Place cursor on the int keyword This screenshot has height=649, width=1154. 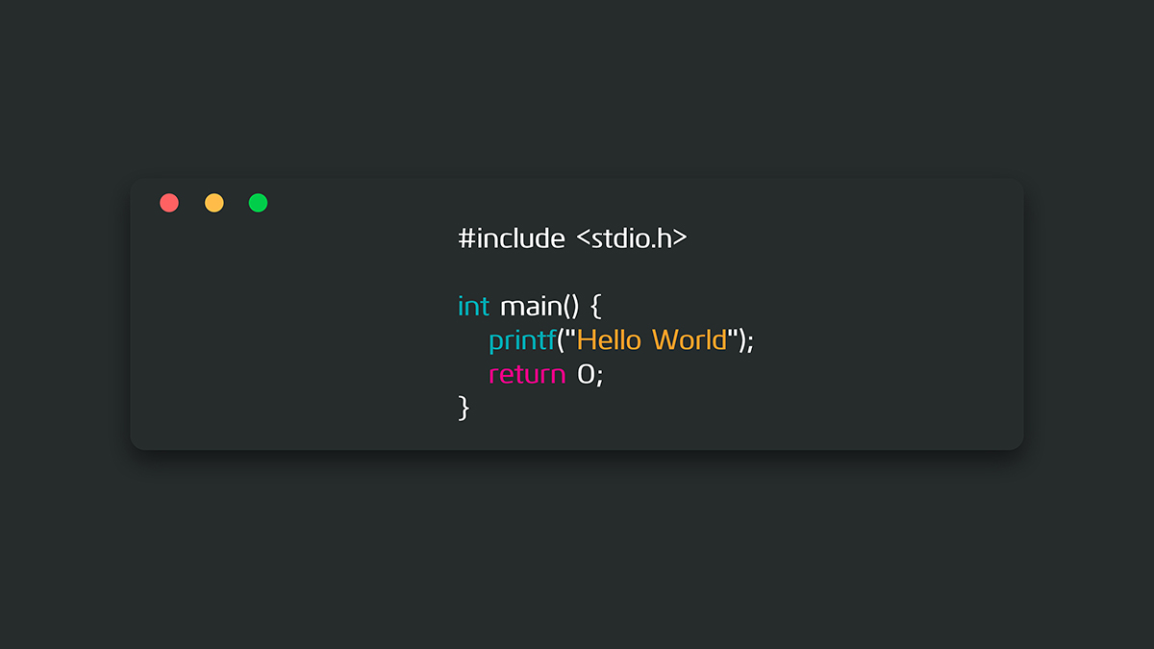click(x=473, y=307)
